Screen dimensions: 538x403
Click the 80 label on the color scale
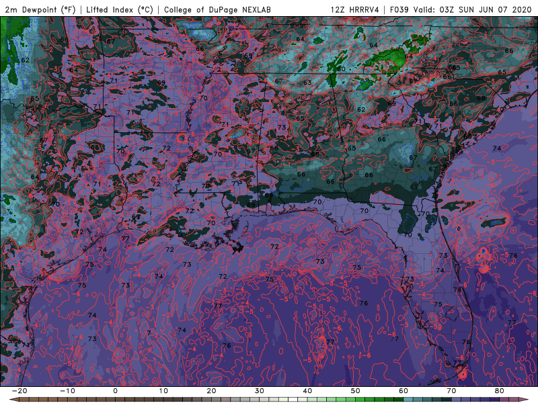[x=500, y=391]
